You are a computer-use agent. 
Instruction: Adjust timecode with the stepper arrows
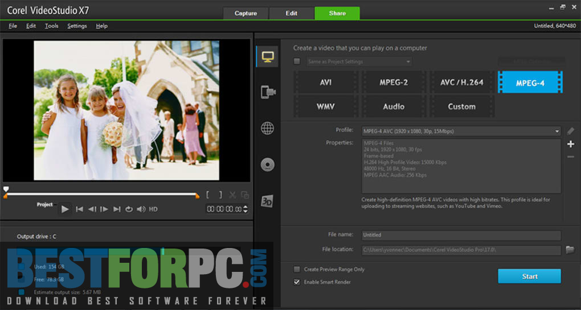point(246,209)
